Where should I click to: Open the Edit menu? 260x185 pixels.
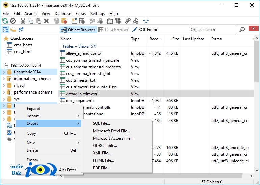17,14
